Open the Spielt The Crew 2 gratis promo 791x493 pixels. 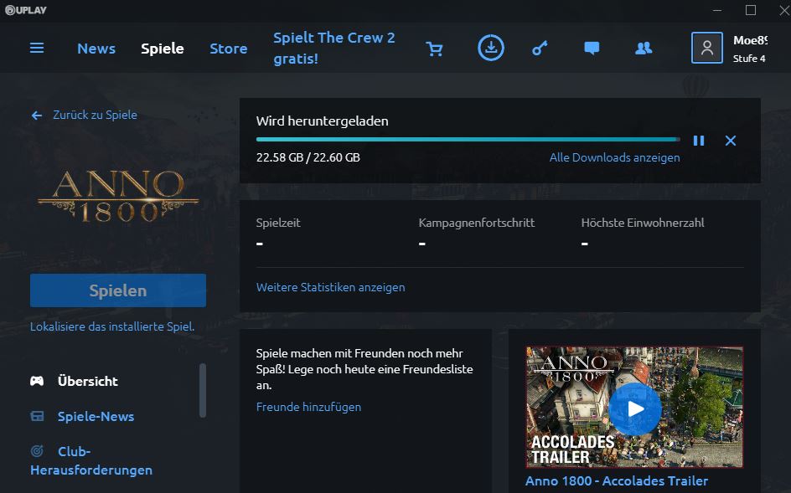pos(334,48)
